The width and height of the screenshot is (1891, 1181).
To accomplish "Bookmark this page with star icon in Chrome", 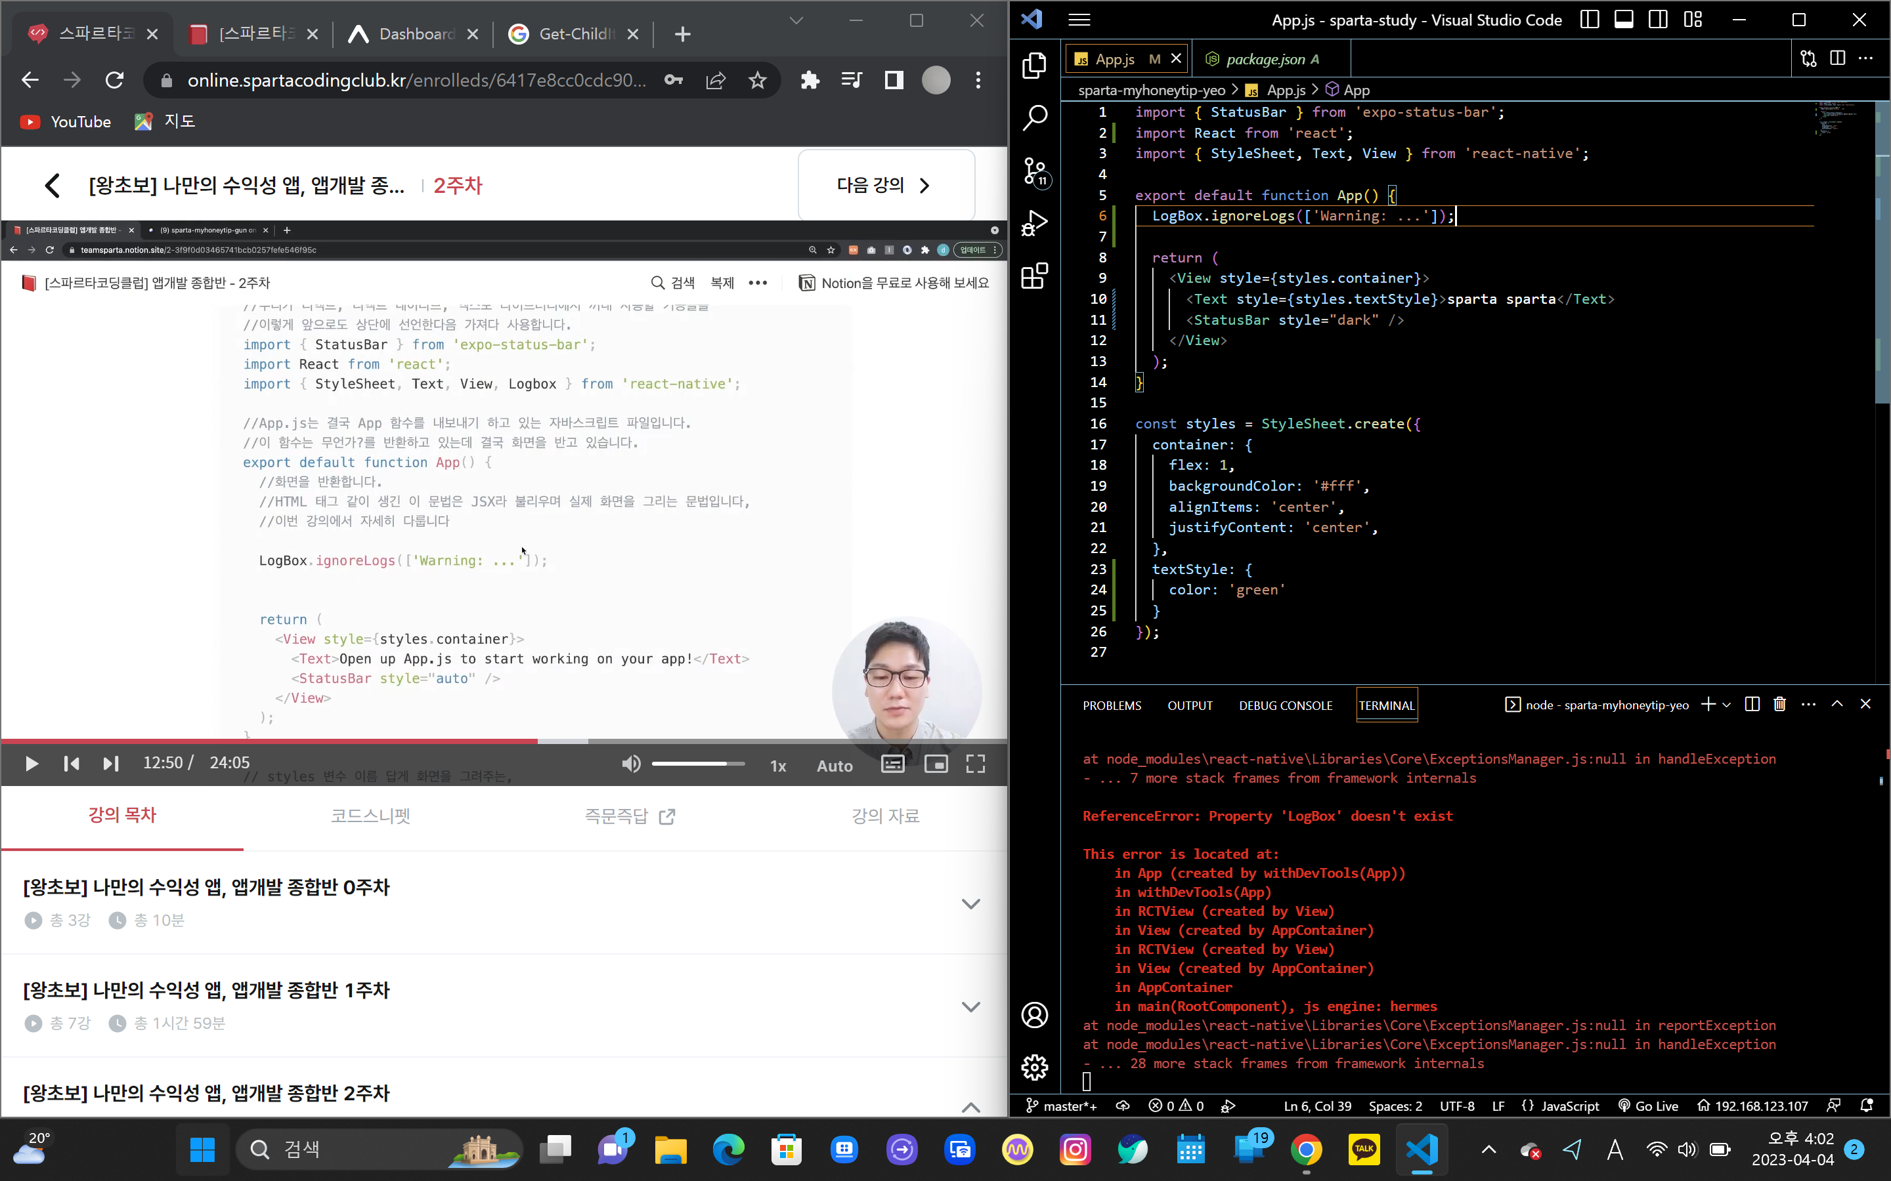I will 757,81.
